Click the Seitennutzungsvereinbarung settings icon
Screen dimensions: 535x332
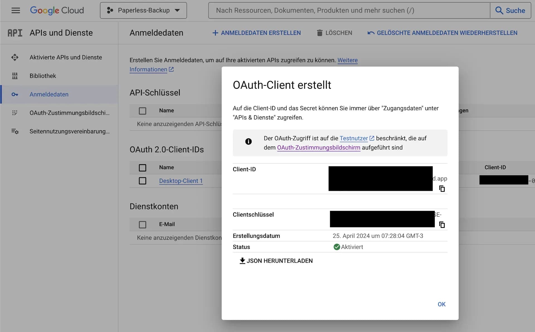(x=15, y=131)
